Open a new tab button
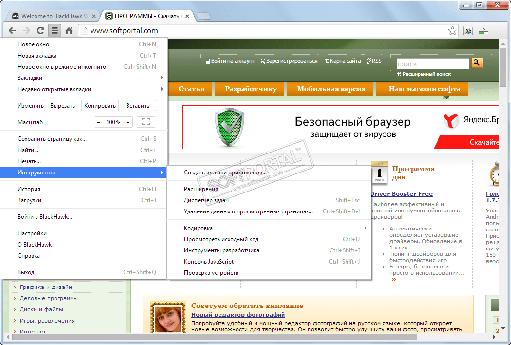This screenshot has height=345, width=511. (x=203, y=16)
